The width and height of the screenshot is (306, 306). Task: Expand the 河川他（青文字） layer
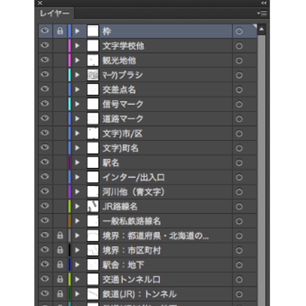(x=77, y=192)
